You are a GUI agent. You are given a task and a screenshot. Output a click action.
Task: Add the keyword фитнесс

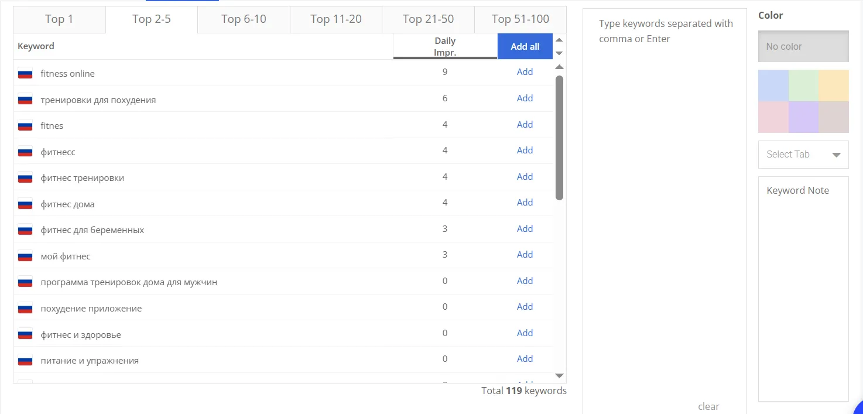pos(525,150)
